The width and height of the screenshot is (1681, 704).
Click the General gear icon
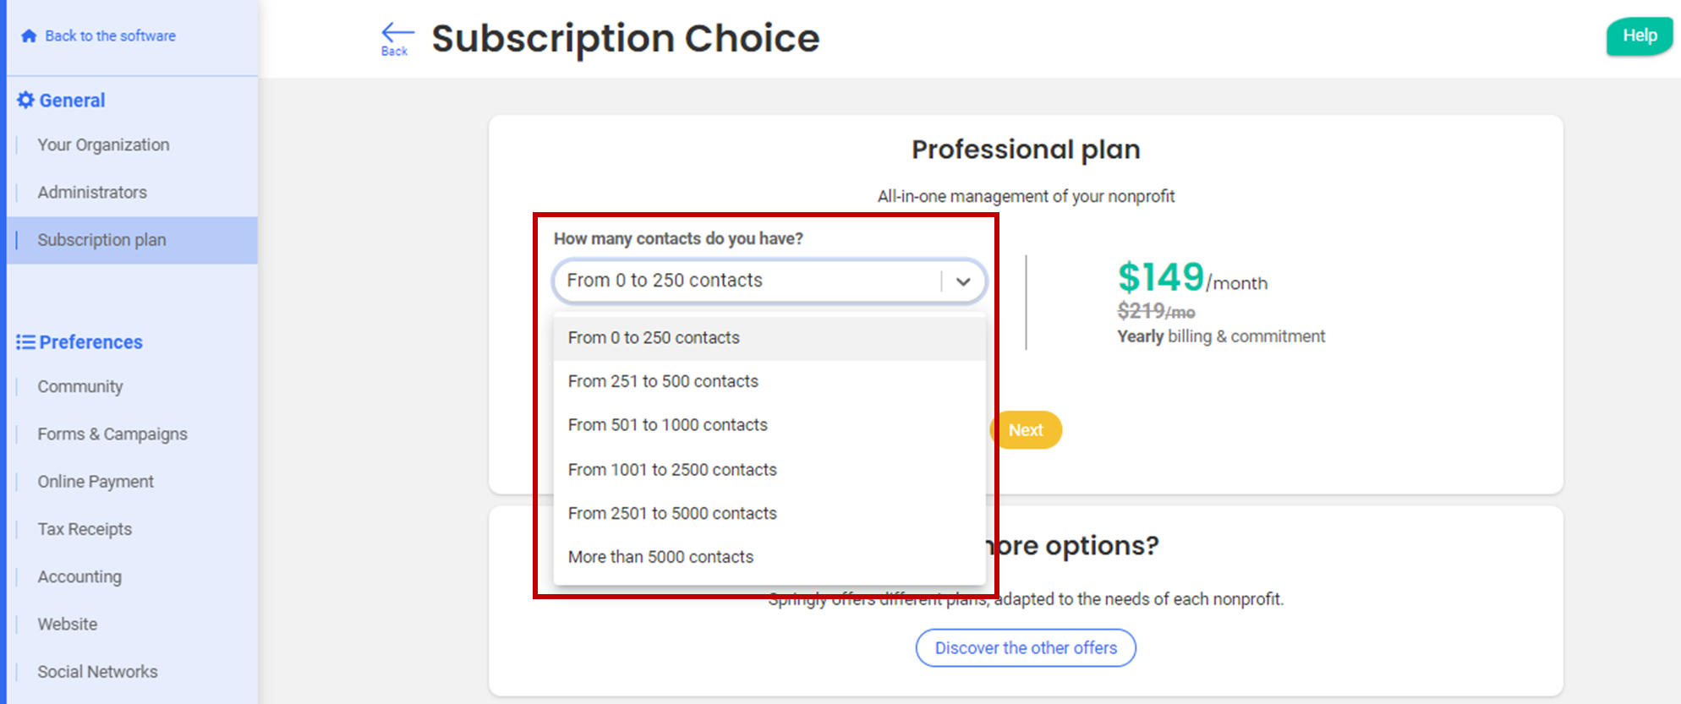click(x=25, y=101)
